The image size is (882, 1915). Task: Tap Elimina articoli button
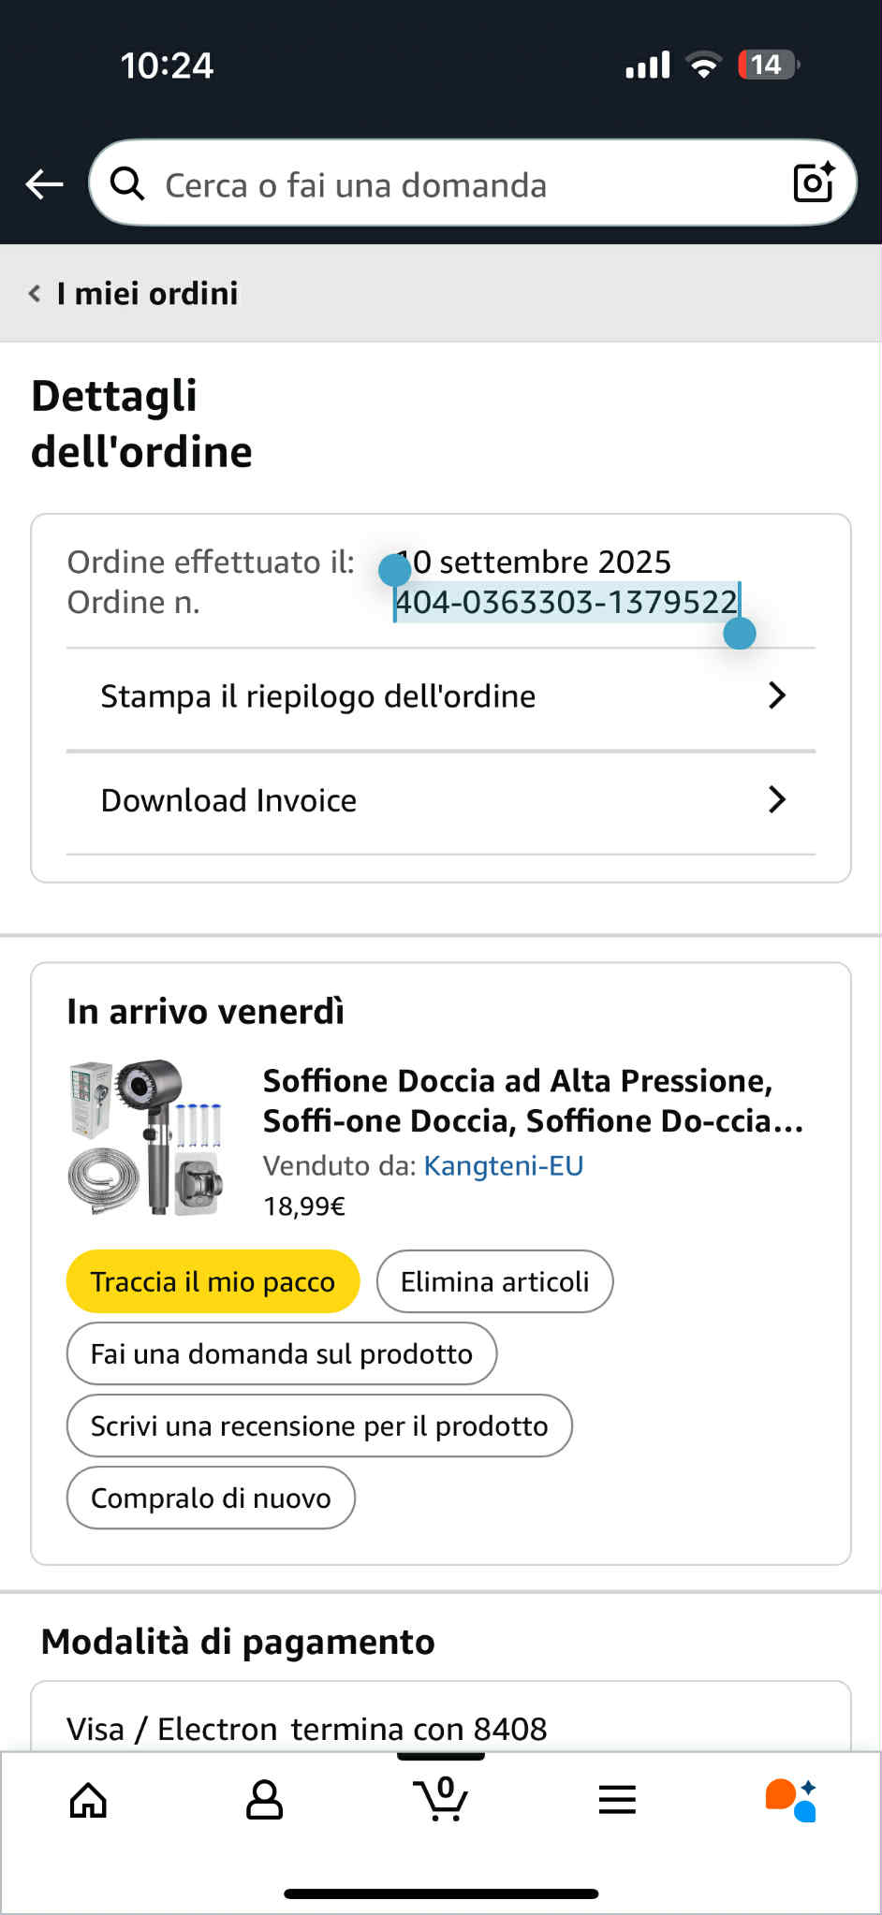[494, 1281]
